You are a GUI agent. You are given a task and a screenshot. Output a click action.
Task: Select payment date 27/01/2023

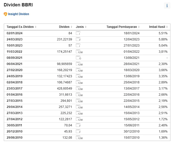coord(132,46)
